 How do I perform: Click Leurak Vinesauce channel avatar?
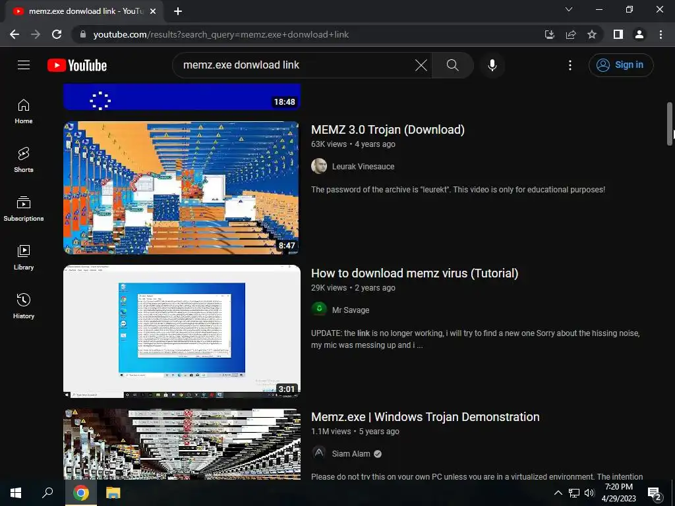click(319, 166)
